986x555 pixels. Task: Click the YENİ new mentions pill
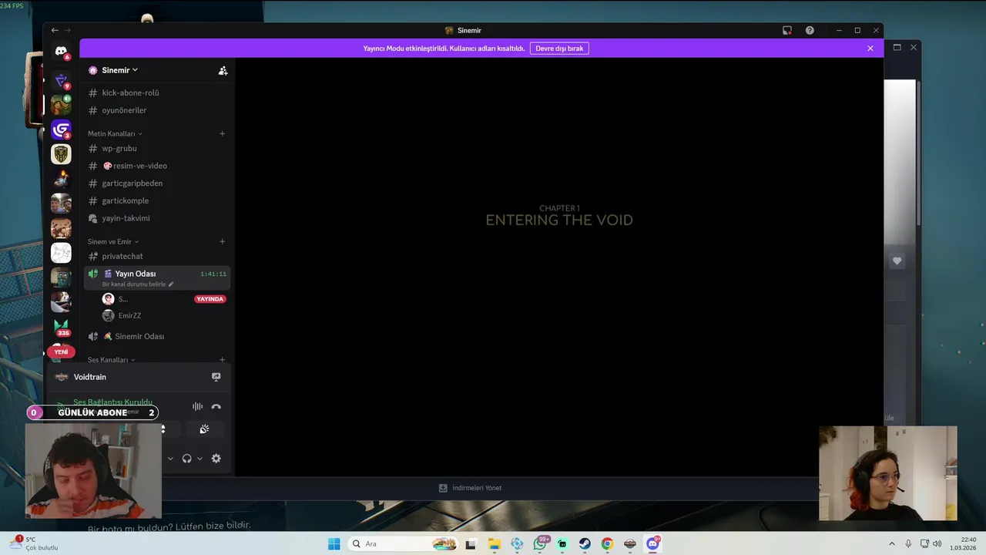pos(61,351)
